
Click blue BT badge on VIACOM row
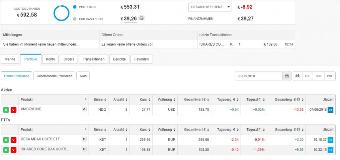(x=330, y=110)
